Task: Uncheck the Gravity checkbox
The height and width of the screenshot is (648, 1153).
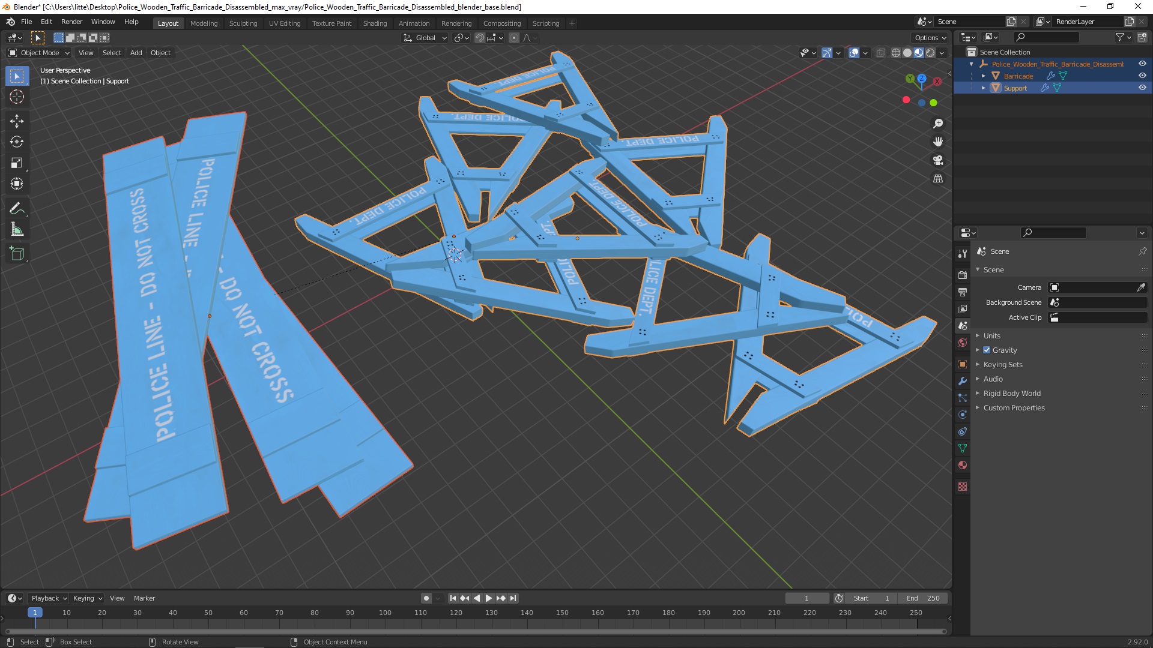Action: (987, 350)
